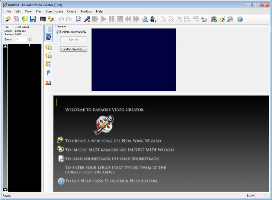Click the fourth synchronize document icon

pos(187,19)
